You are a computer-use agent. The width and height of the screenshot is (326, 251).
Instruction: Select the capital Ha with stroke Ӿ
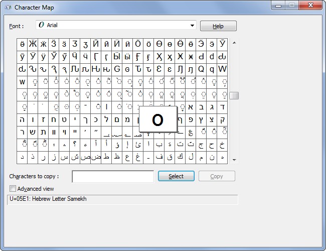coord(180,57)
